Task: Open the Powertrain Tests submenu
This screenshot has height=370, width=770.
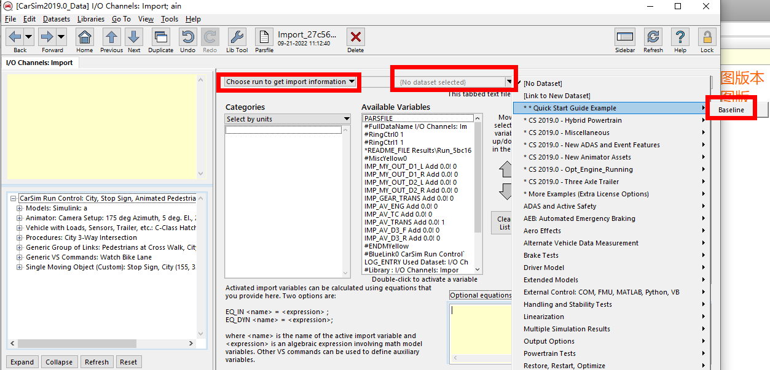Action: (611, 353)
